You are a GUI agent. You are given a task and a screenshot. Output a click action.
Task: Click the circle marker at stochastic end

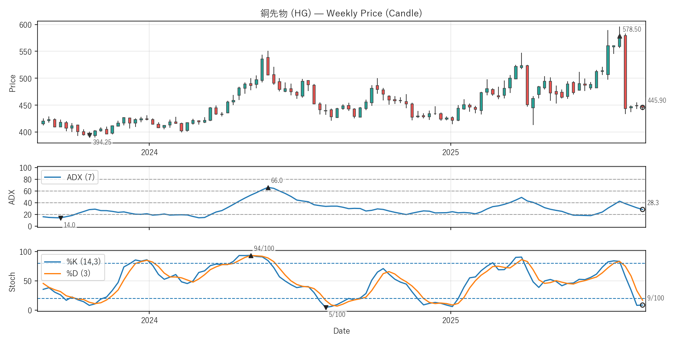(643, 305)
